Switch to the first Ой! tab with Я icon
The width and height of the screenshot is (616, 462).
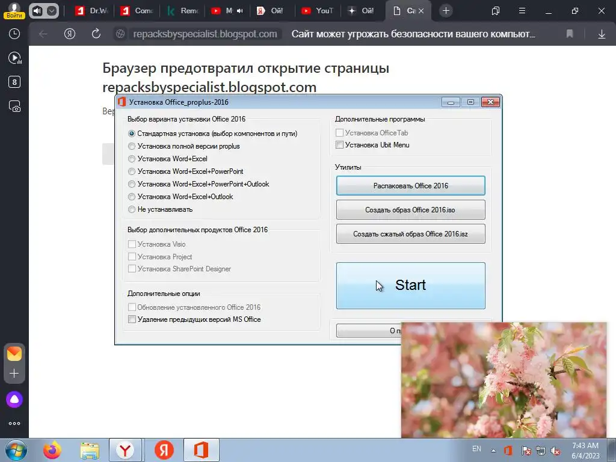tap(273, 11)
